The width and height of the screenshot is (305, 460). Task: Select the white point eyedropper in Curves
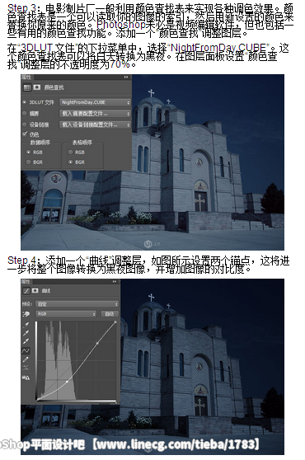(x=26, y=341)
